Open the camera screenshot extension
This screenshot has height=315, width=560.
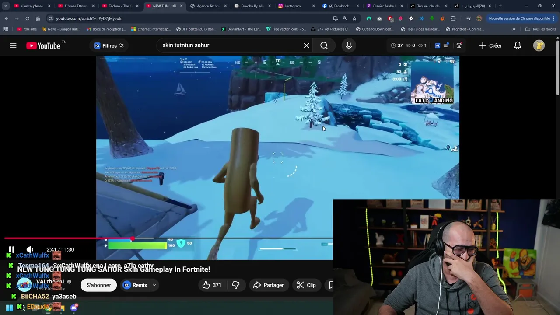click(379, 18)
